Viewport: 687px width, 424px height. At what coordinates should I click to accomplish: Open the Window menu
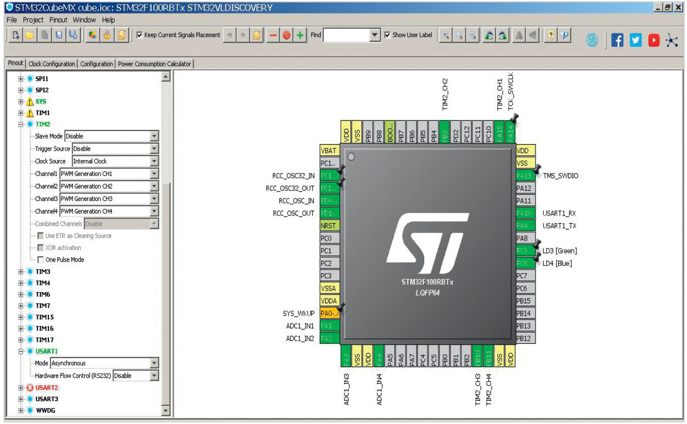(84, 20)
